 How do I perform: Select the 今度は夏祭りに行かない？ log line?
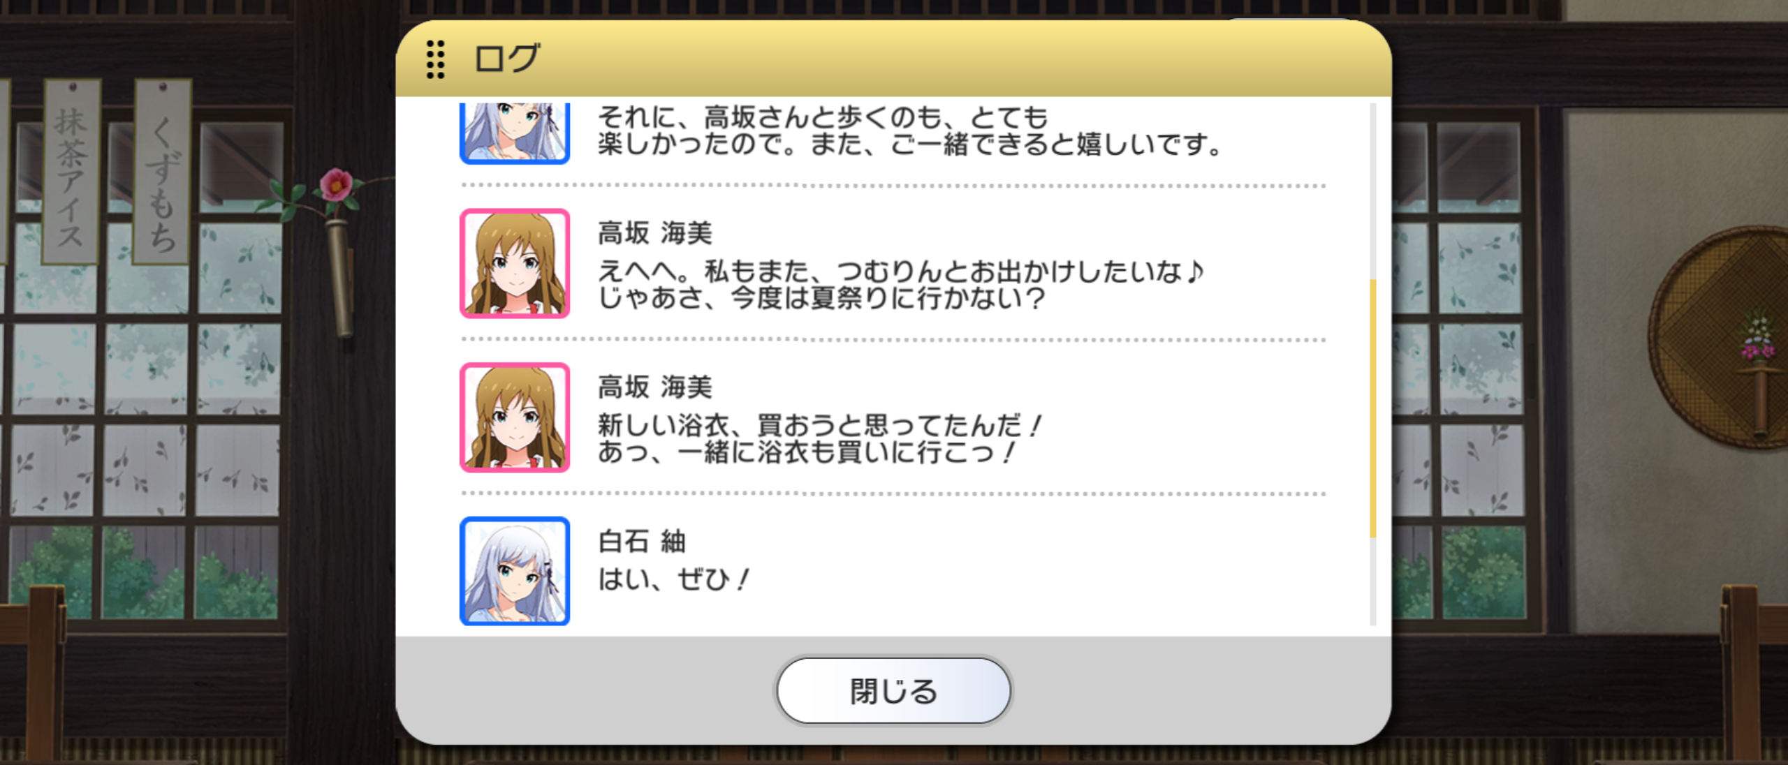point(822,299)
